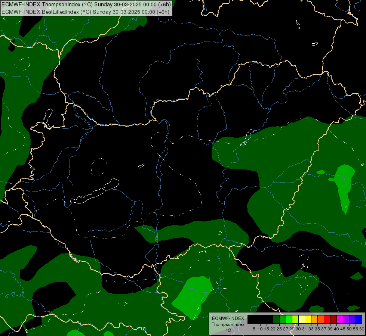Click the legend value label 30
The height and width of the screenshot is (336, 366).
[x=298, y=329]
